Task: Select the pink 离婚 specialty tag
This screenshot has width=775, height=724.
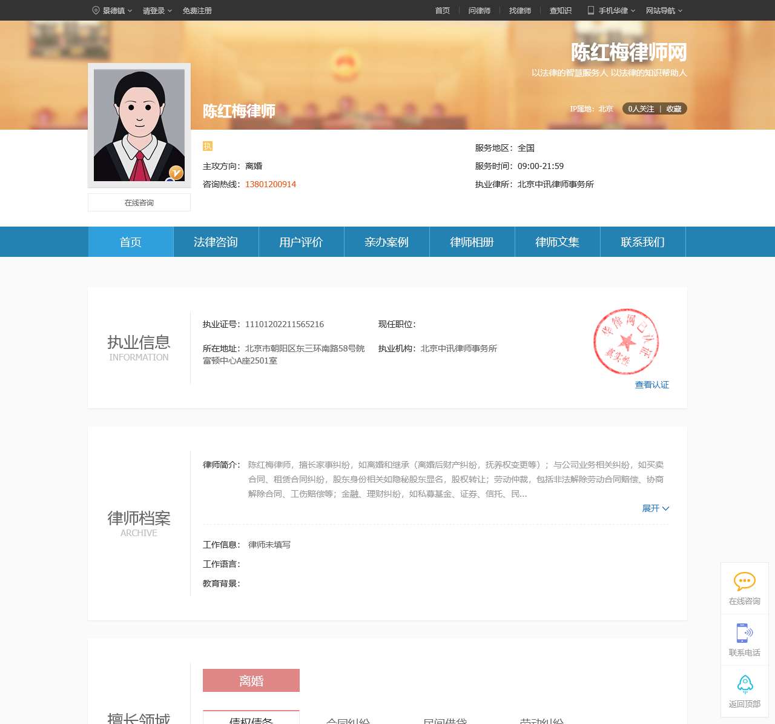Action: (251, 680)
